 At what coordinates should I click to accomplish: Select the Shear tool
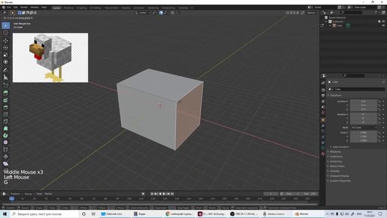point(5,163)
